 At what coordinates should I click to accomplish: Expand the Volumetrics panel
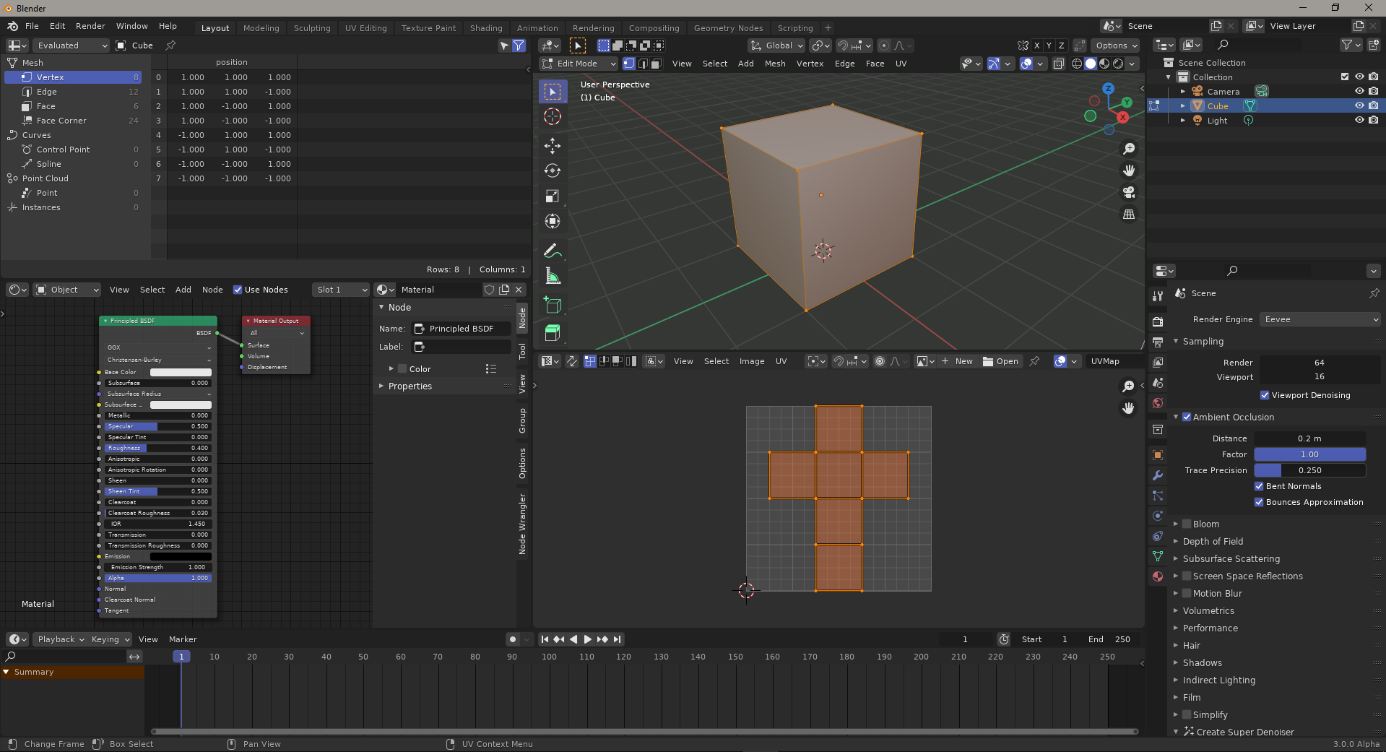1208,610
